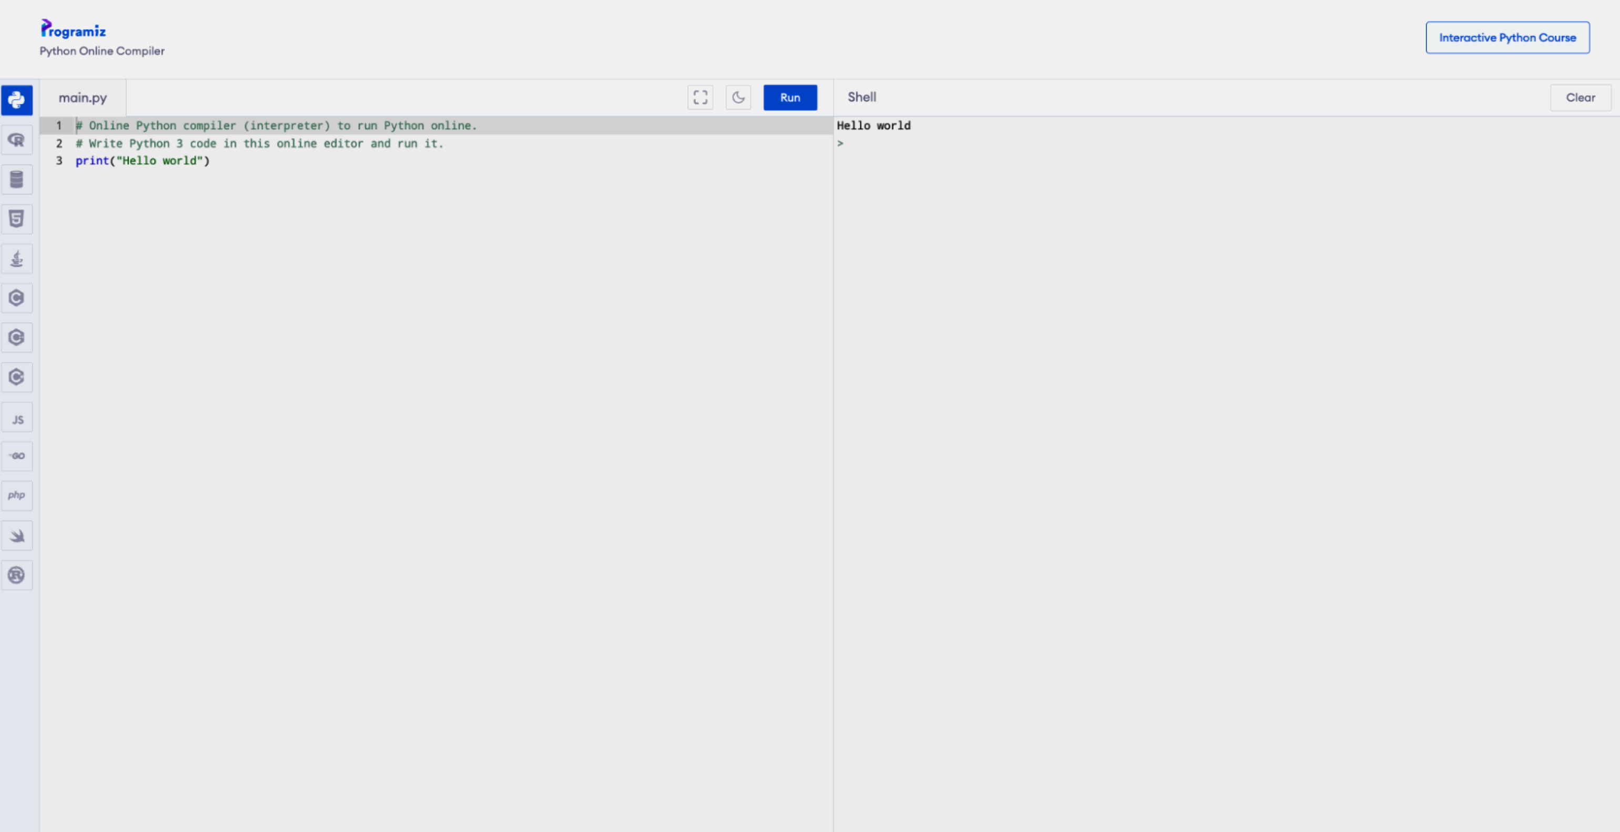
Task: Open the php compiler icon
Action: click(x=17, y=495)
